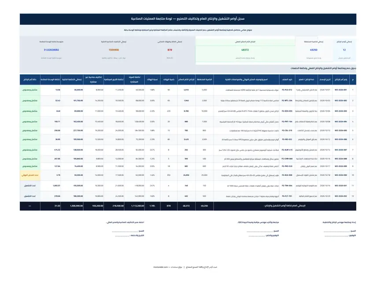
Task: Click column header 'حالة أمر الإنتاج'
Action: pyautogui.click(x=30, y=80)
